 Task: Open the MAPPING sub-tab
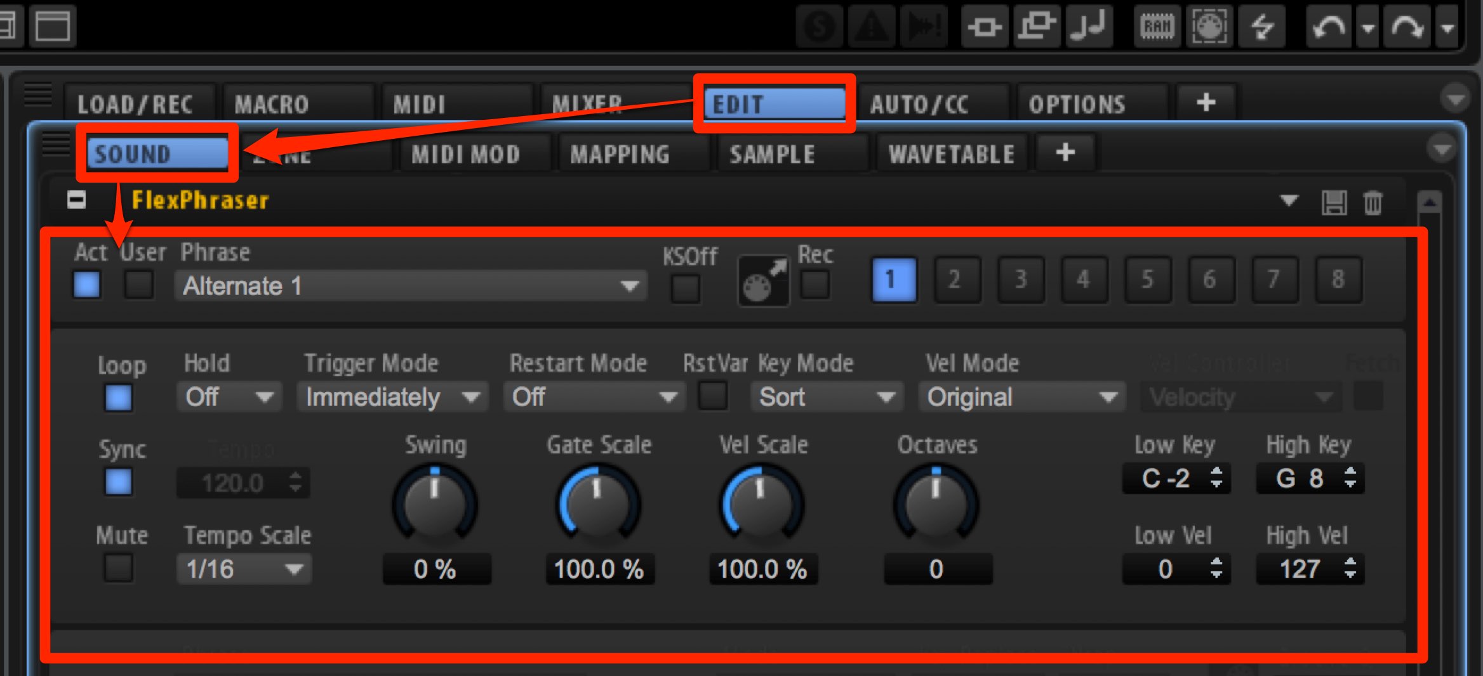click(633, 154)
